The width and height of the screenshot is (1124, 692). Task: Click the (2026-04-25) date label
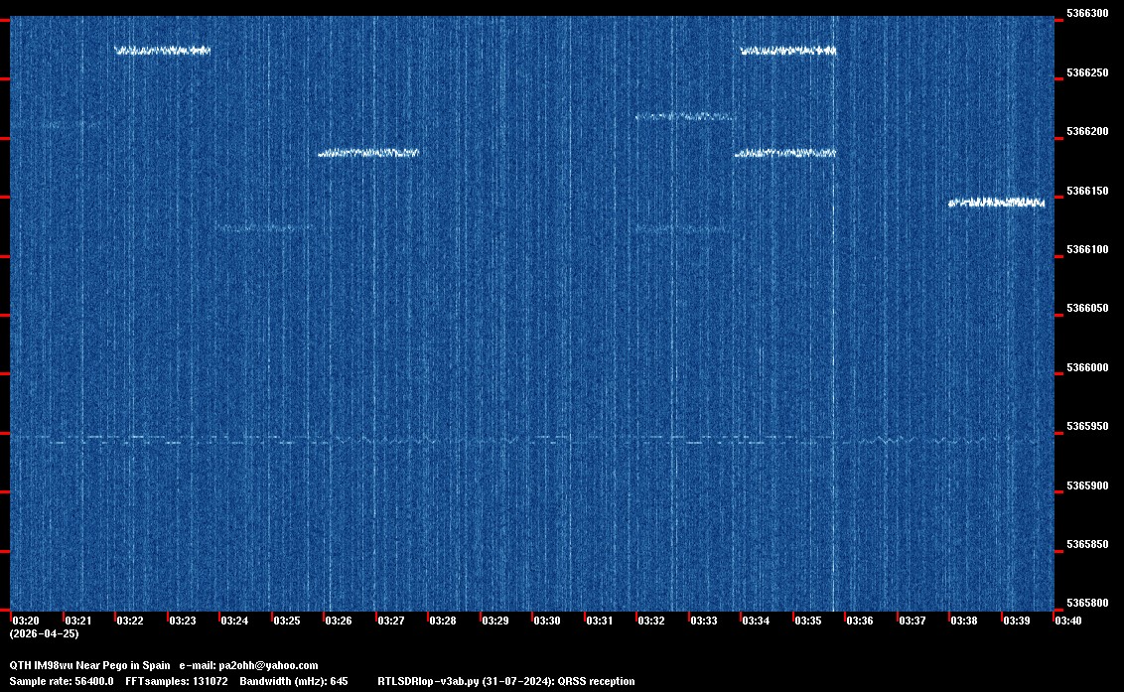coord(44,633)
